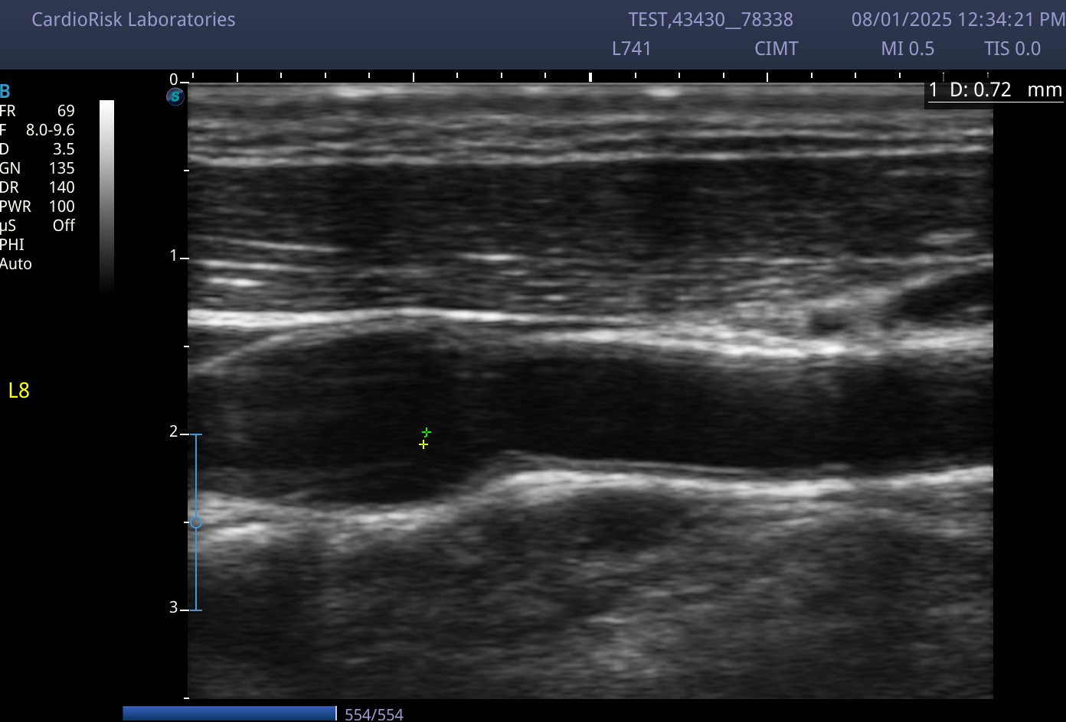Toggle the µS Off setting
The image size is (1066, 722).
[x=38, y=226]
